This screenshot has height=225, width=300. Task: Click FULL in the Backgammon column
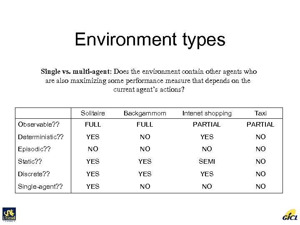pyautogui.click(x=145, y=124)
